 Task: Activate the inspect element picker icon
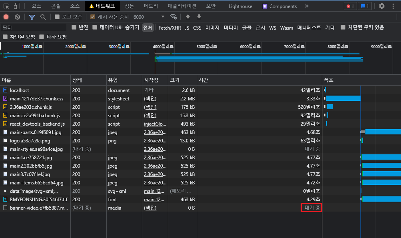tap(6, 6)
